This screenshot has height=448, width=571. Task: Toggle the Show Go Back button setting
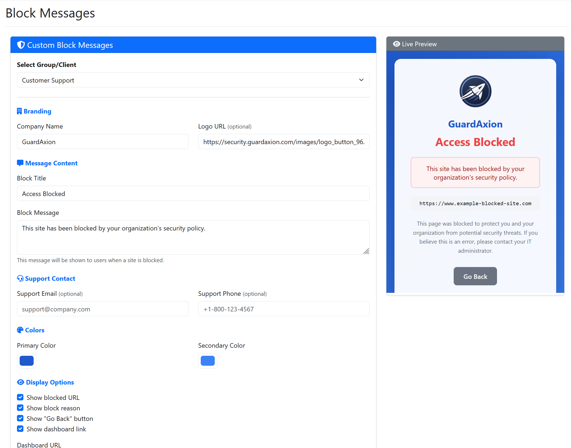coord(20,418)
